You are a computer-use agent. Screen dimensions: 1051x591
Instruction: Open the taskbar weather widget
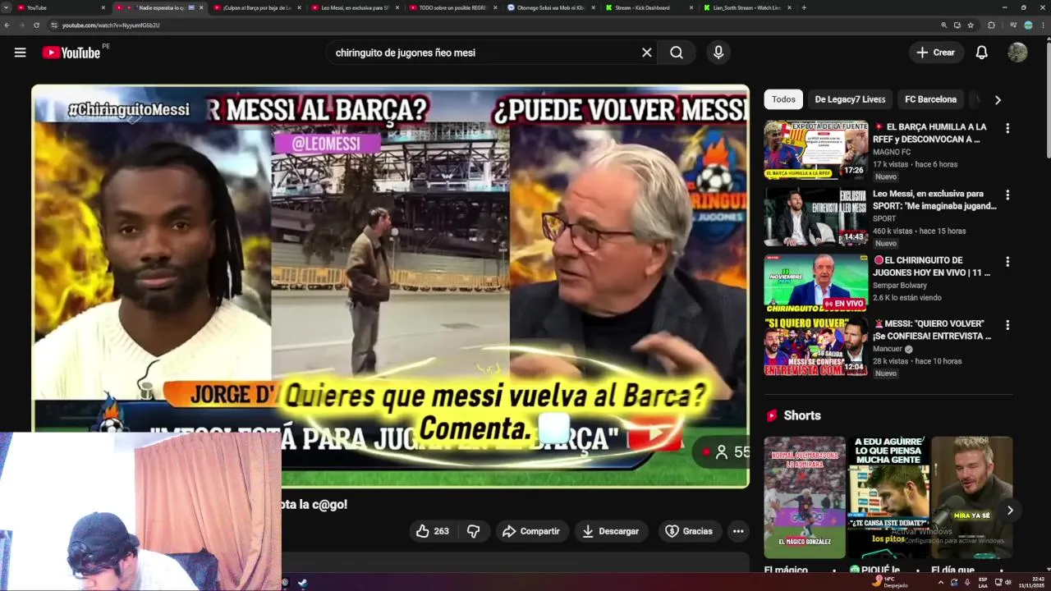[x=891, y=582]
